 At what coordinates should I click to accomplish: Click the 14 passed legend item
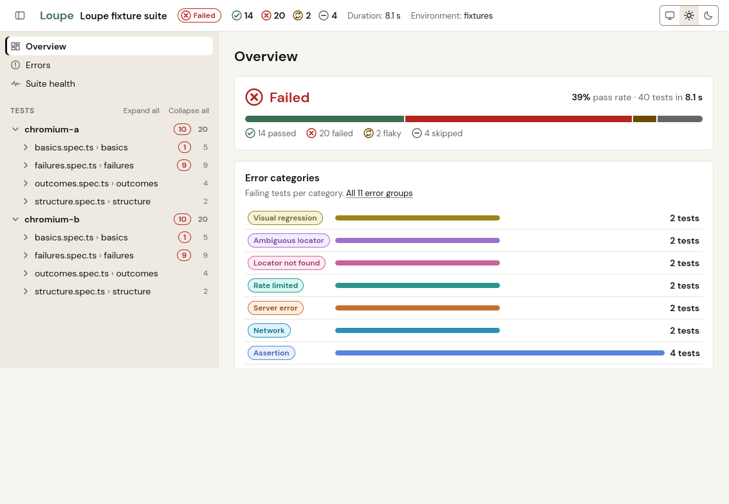(x=271, y=133)
